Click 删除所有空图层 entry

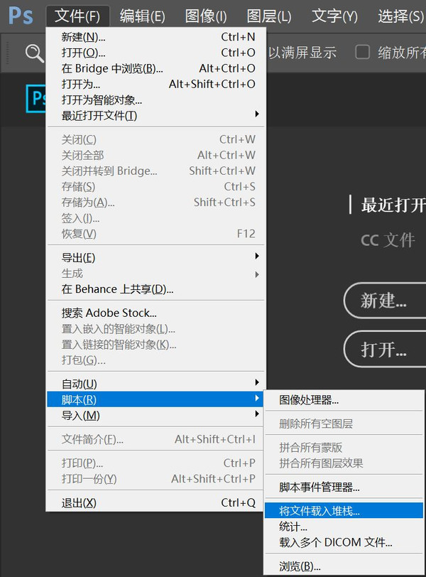pyautogui.click(x=344, y=424)
